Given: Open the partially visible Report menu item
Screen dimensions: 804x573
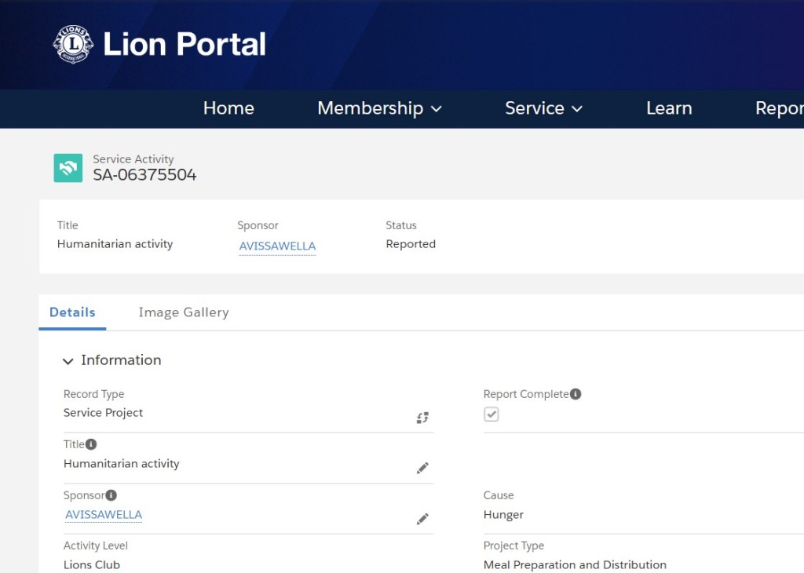Looking at the screenshot, I should pyautogui.click(x=780, y=108).
